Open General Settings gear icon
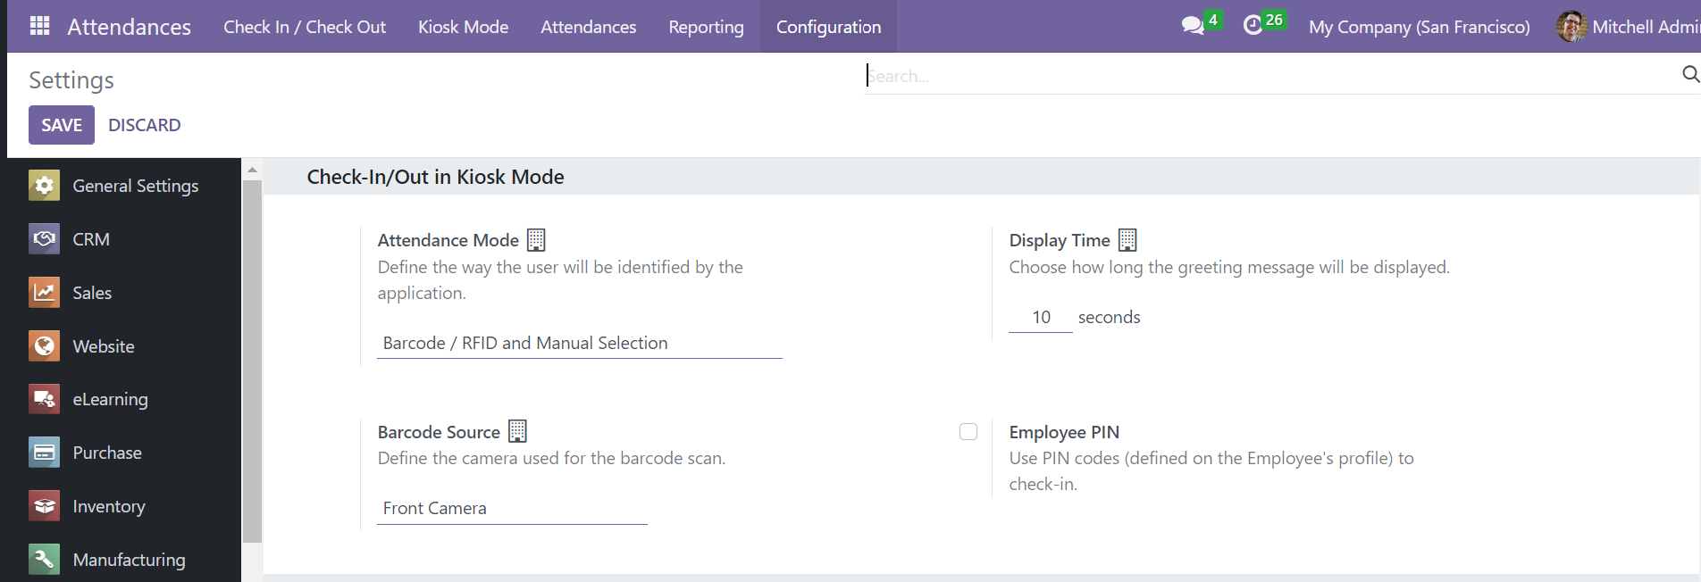Viewport: 1701px width, 582px height. [44, 186]
